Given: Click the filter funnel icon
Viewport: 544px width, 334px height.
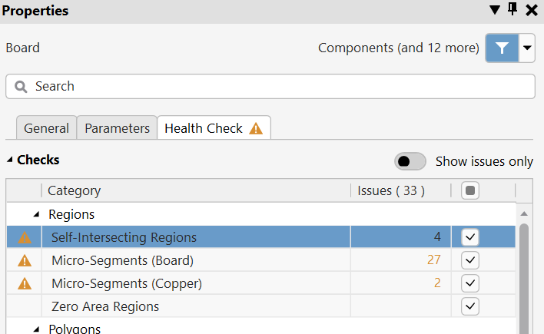Looking at the screenshot, I should [x=502, y=48].
